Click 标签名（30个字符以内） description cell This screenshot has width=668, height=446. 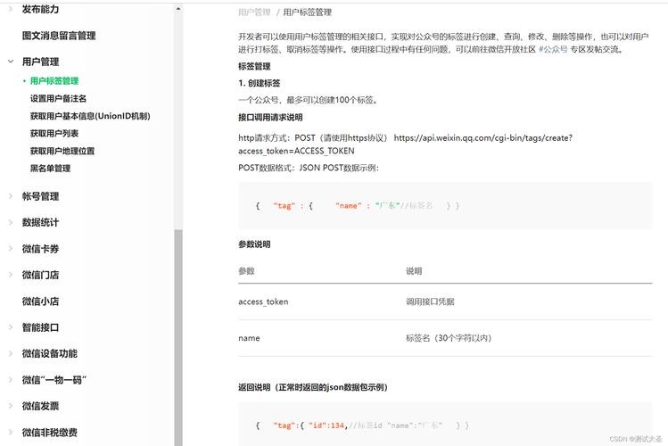point(449,338)
